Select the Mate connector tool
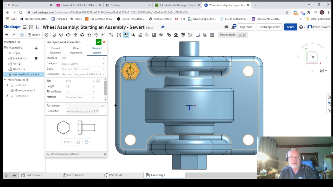Viewport: 333px width, 187px height. [x=46, y=35]
